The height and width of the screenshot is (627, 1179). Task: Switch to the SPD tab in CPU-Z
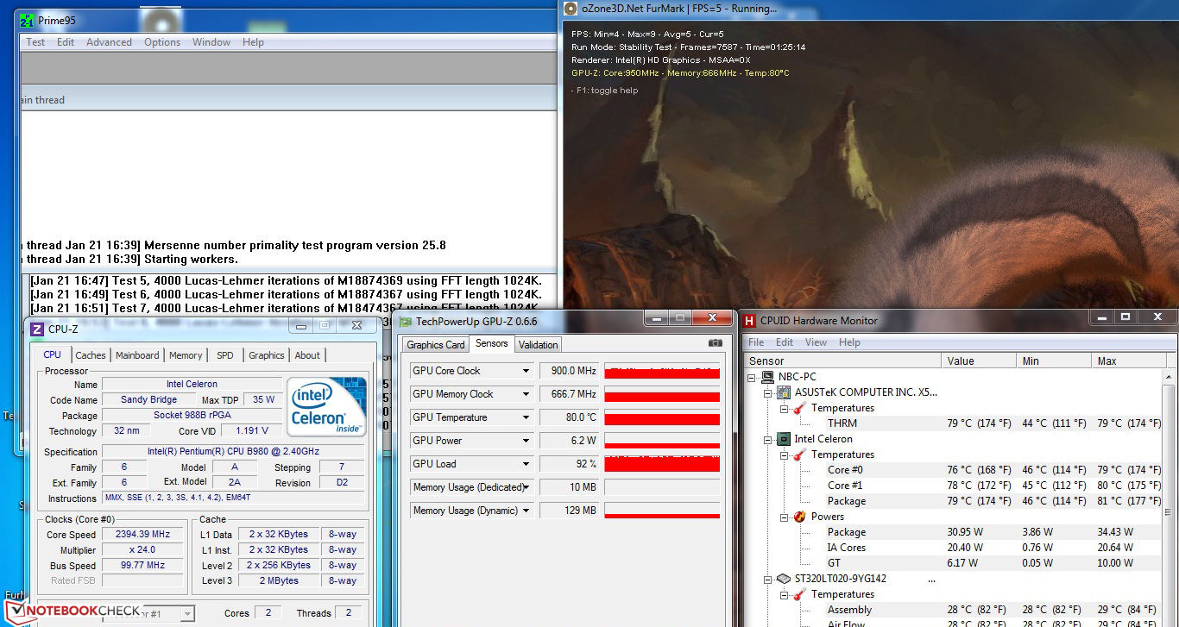pyautogui.click(x=224, y=355)
